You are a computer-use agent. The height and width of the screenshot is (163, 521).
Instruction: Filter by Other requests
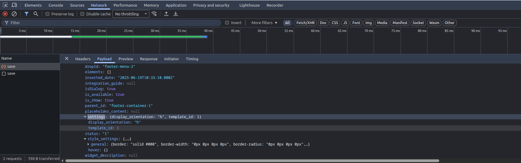[449, 23]
